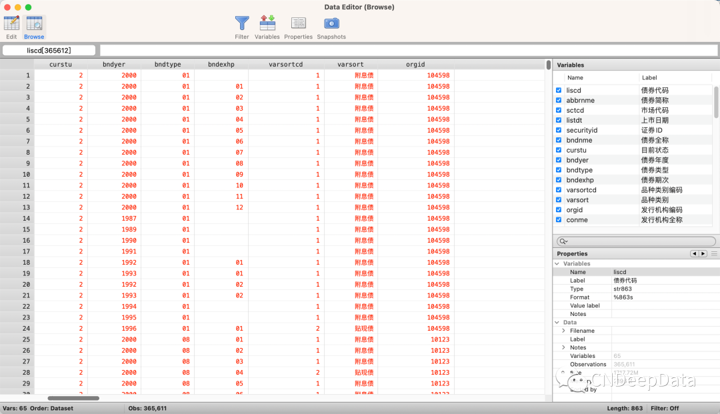This screenshot has width=720, height=414.
Task: Select the bndtype column header
Action: pyautogui.click(x=167, y=64)
